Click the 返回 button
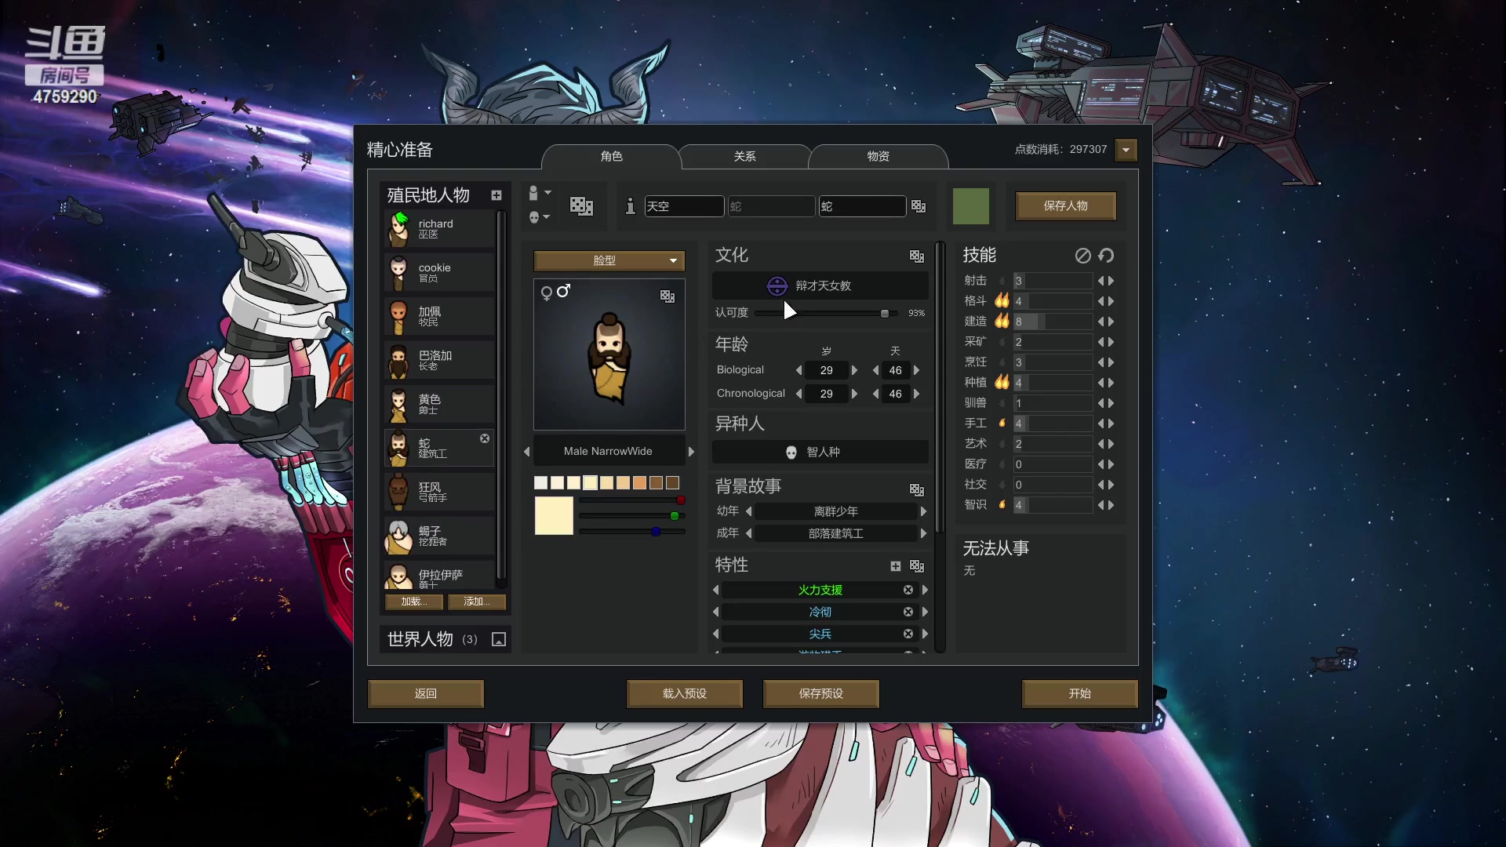Viewport: 1506px width, 847px height. click(425, 693)
